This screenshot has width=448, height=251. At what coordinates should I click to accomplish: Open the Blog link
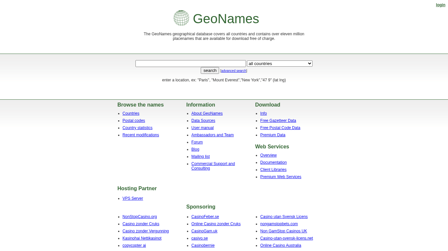click(x=195, y=149)
